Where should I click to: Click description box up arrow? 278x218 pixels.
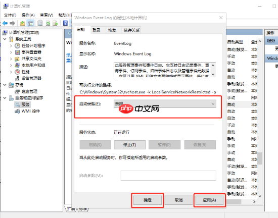point(213,66)
